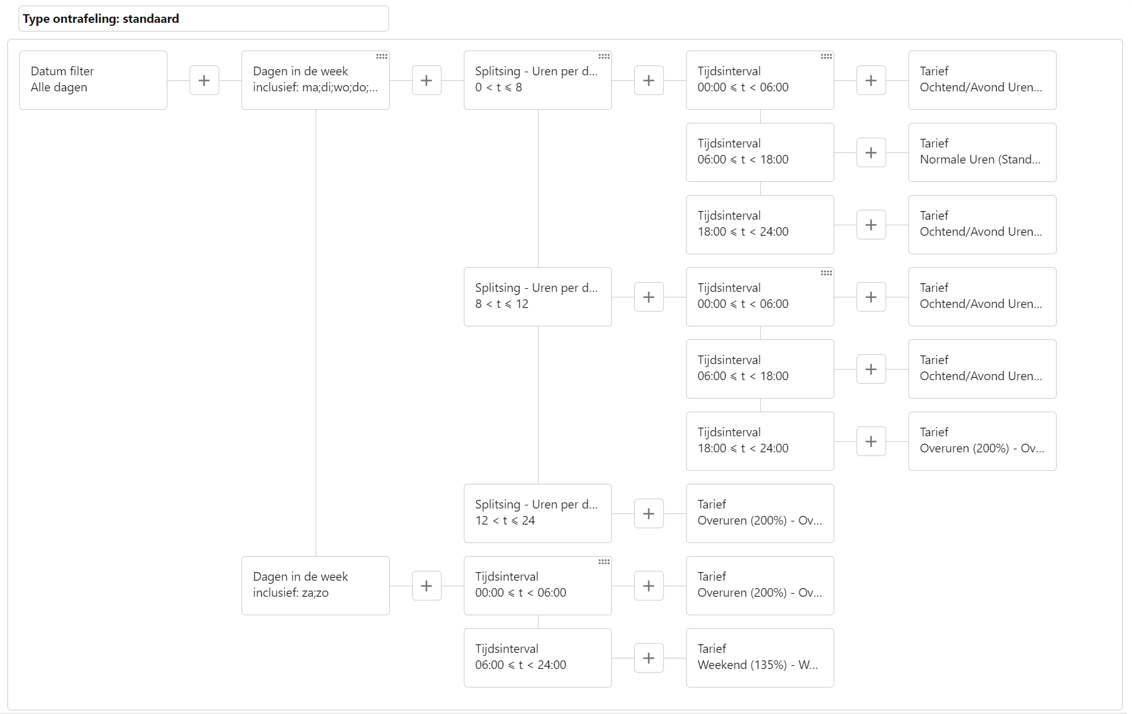The image size is (1132, 714).
Task: Click plus after Dagen in de week za;zo
Action: 427,586
